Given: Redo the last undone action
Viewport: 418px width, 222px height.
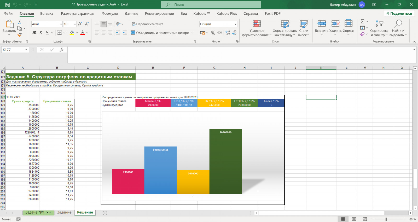Looking at the screenshot, I should point(26,5).
